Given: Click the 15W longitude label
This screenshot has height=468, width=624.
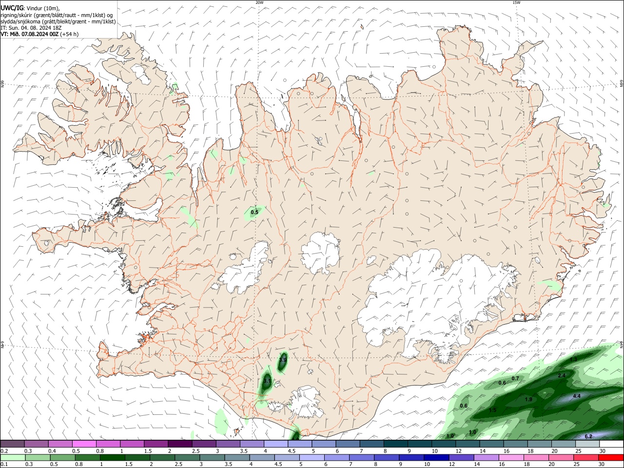Looking at the screenshot, I should tap(516, 2).
